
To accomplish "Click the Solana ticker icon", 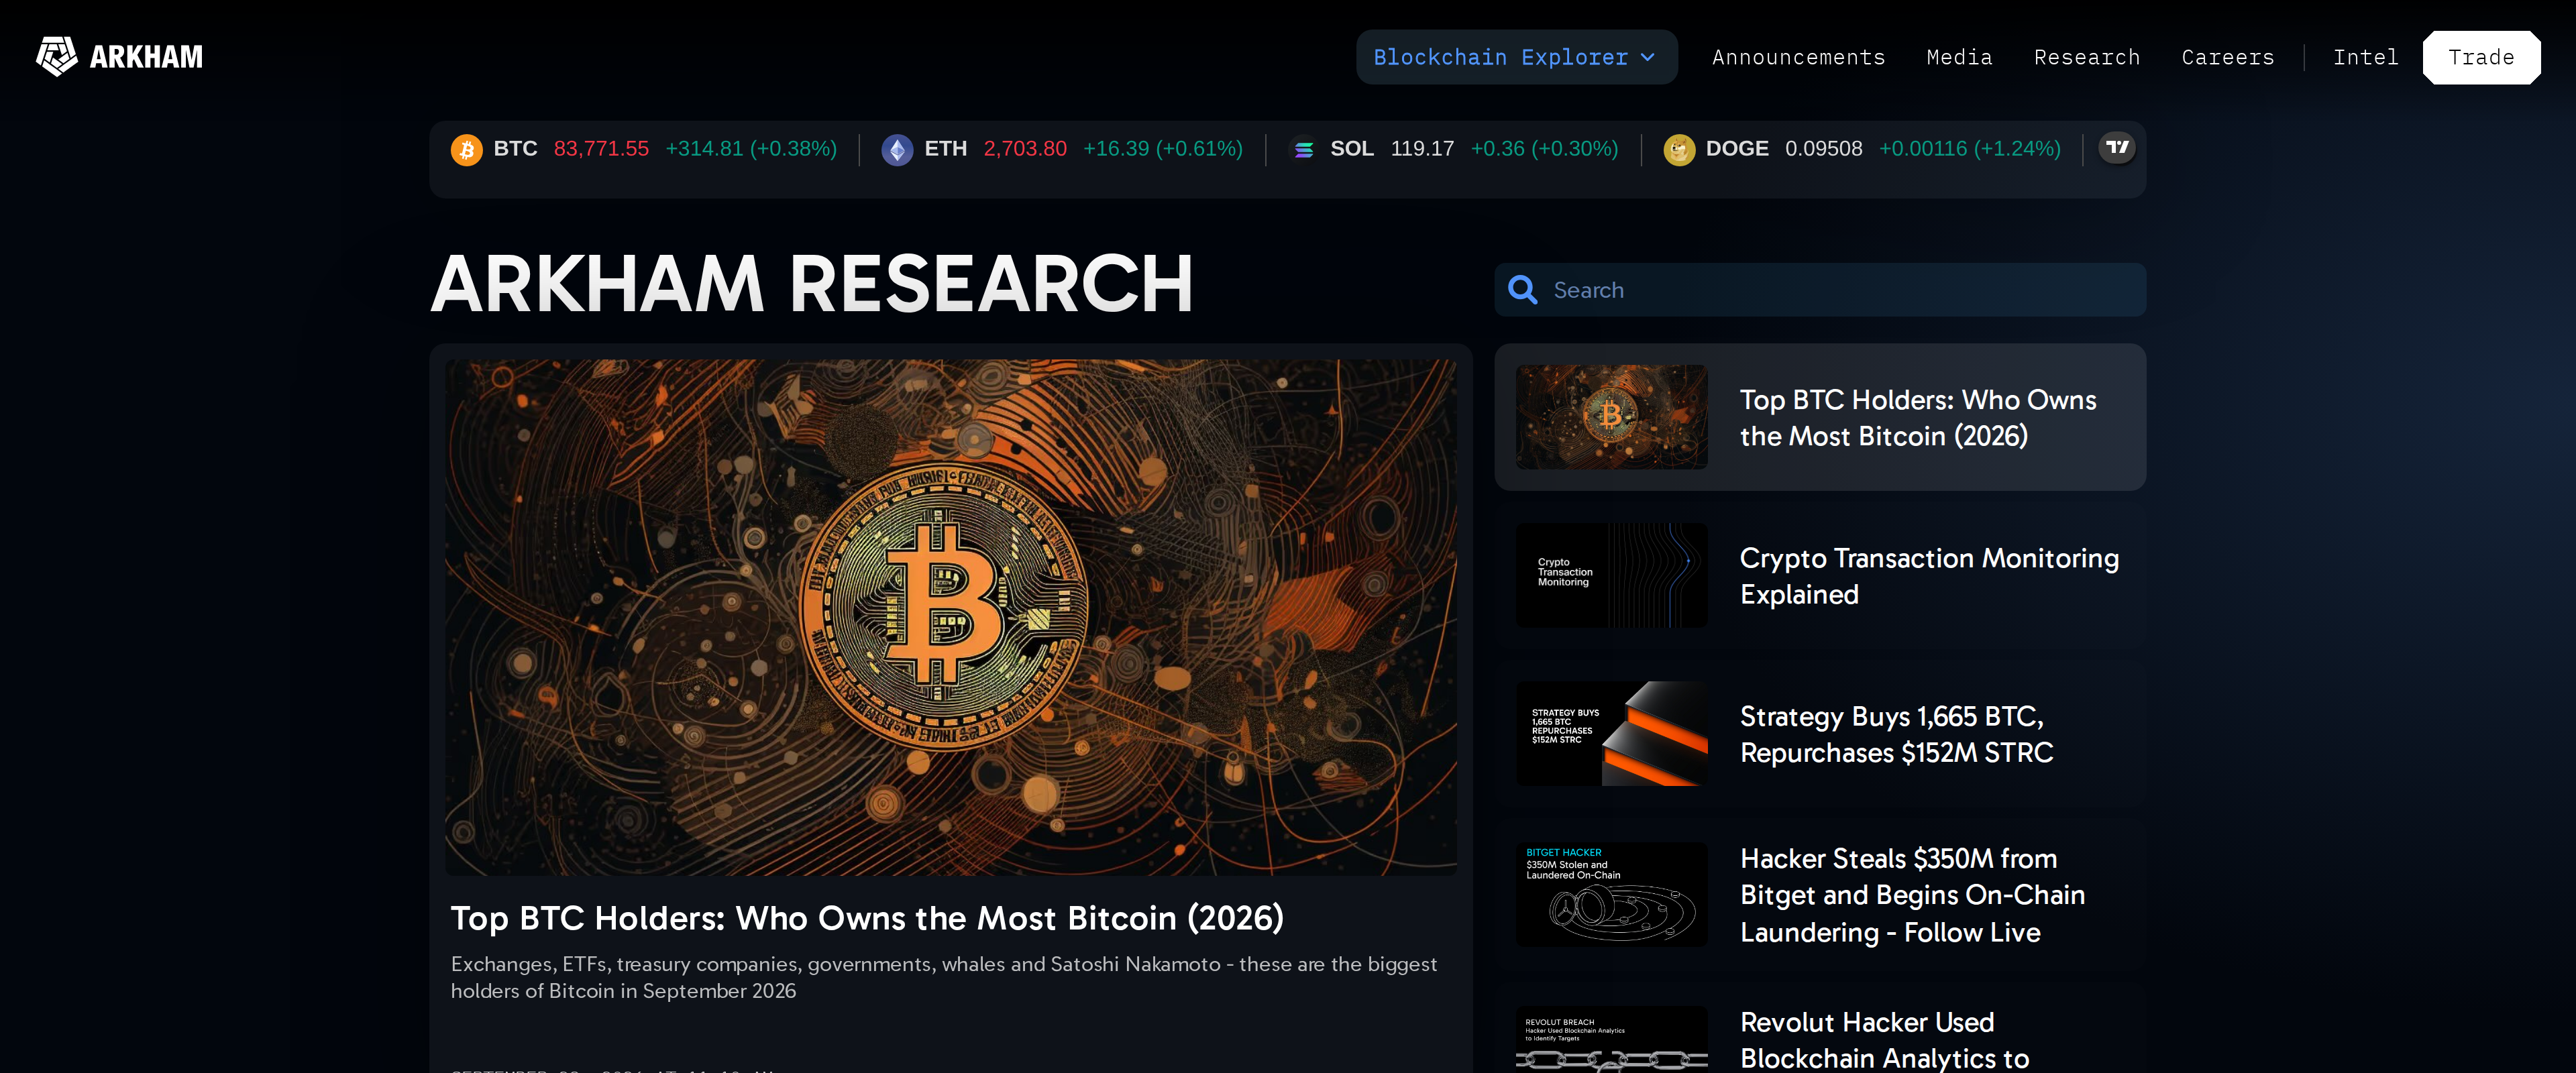I will coord(1304,150).
